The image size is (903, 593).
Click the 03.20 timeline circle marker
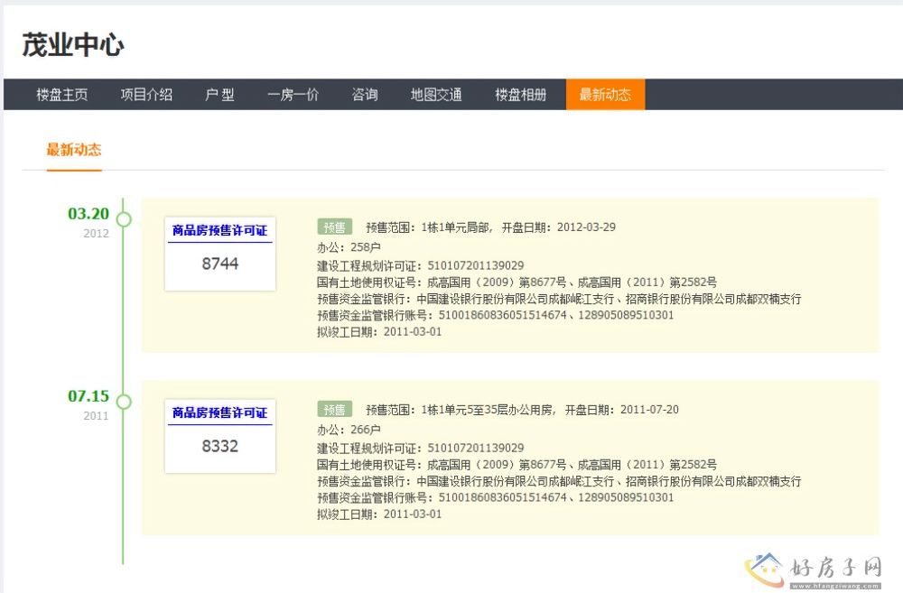124,219
